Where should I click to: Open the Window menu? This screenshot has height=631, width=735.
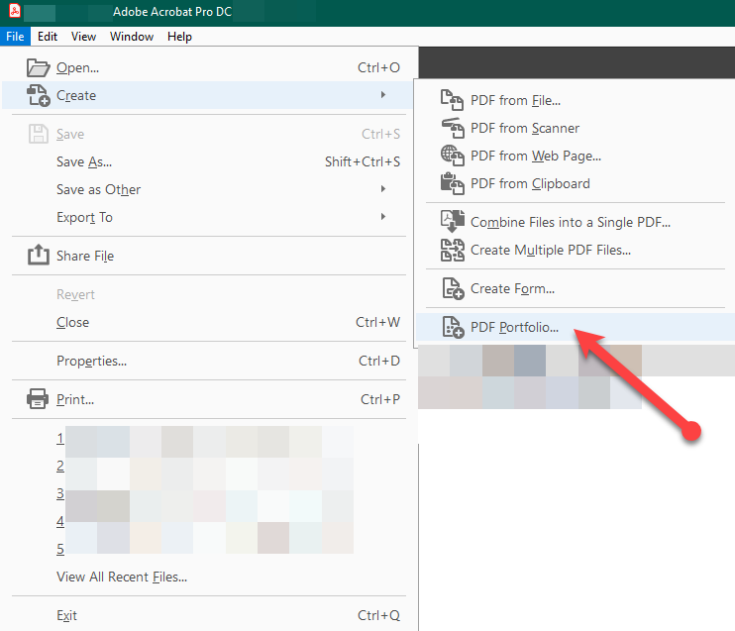click(x=132, y=37)
